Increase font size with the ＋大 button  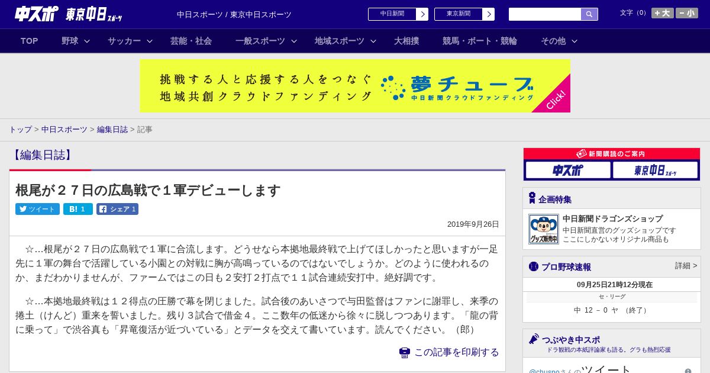662,13
